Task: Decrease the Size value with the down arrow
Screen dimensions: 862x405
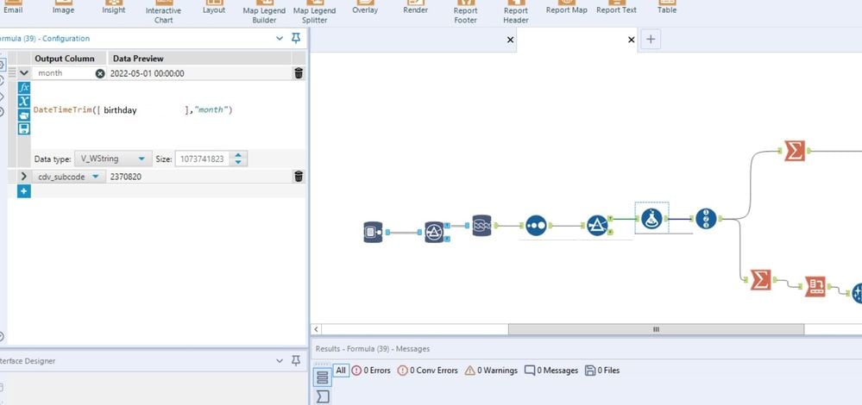Action: pyautogui.click(x=238, y=162)
